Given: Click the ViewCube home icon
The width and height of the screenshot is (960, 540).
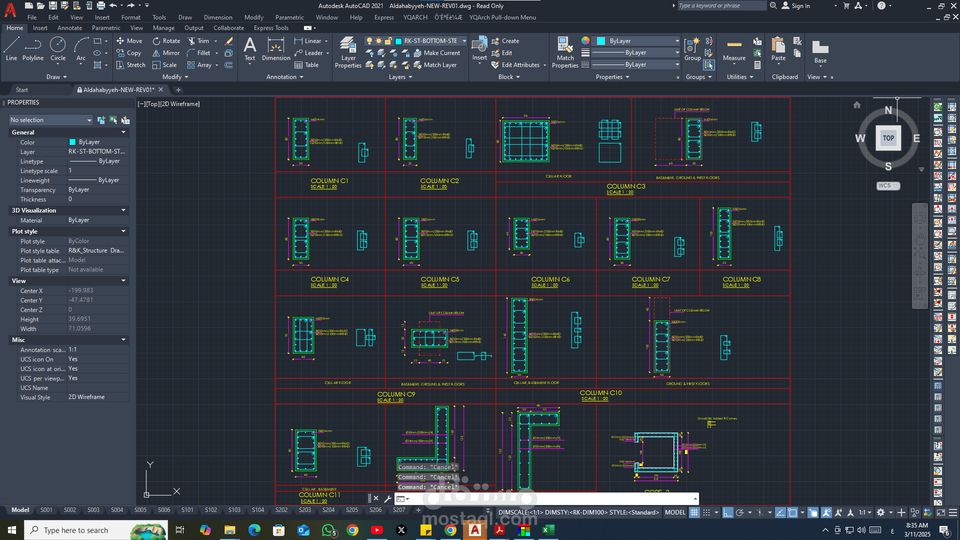Looking at the screenshot, I should click(857, 105).
